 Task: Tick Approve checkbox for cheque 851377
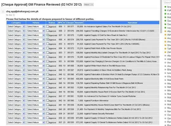coord(47,26)
